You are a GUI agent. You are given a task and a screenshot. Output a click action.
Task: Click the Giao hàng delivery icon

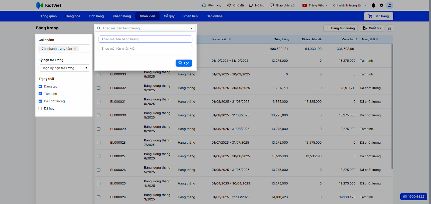pyautogui.click(x=204, y=5)
